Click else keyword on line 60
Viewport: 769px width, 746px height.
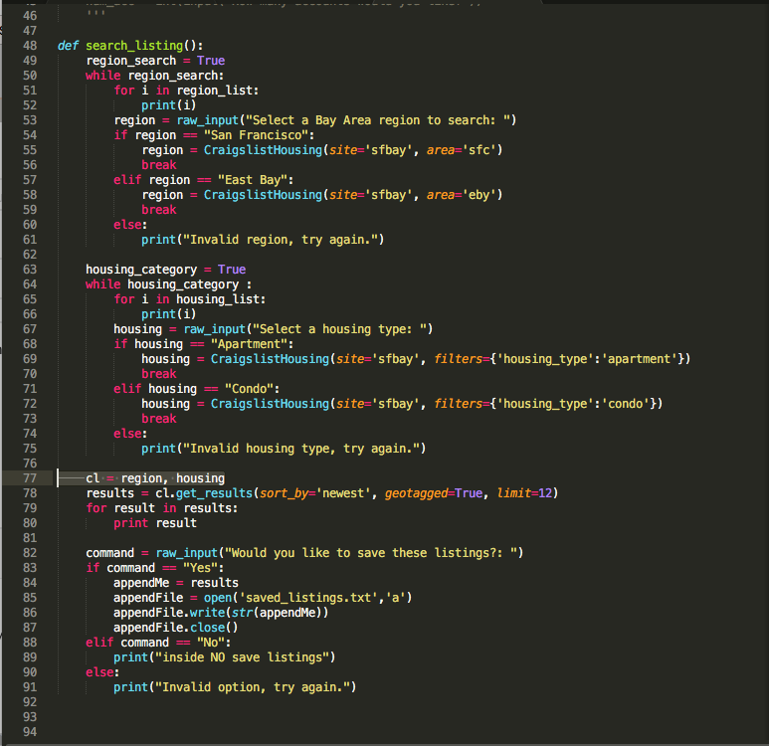(127, 225)
